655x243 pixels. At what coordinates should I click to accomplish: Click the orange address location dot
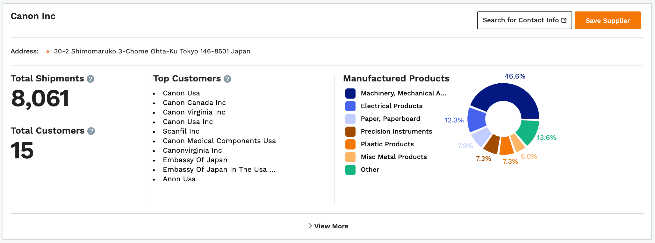[47, 52]
